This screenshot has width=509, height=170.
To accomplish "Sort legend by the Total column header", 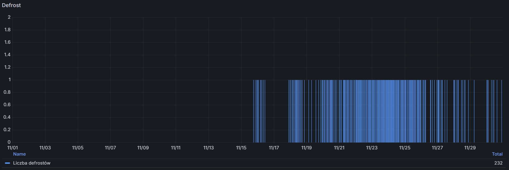I will point(497,154).
